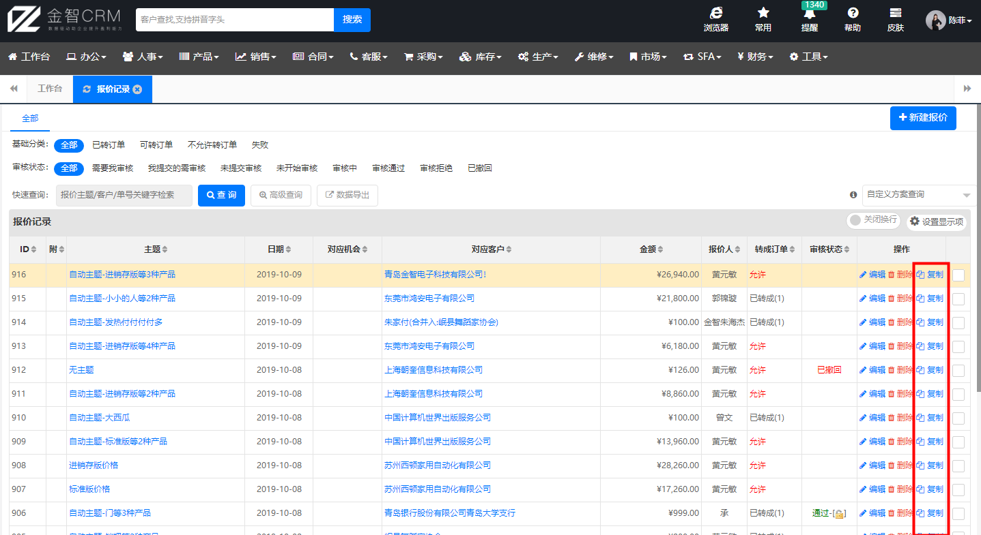Open the 办公 menu dropdown

point(86,57)
